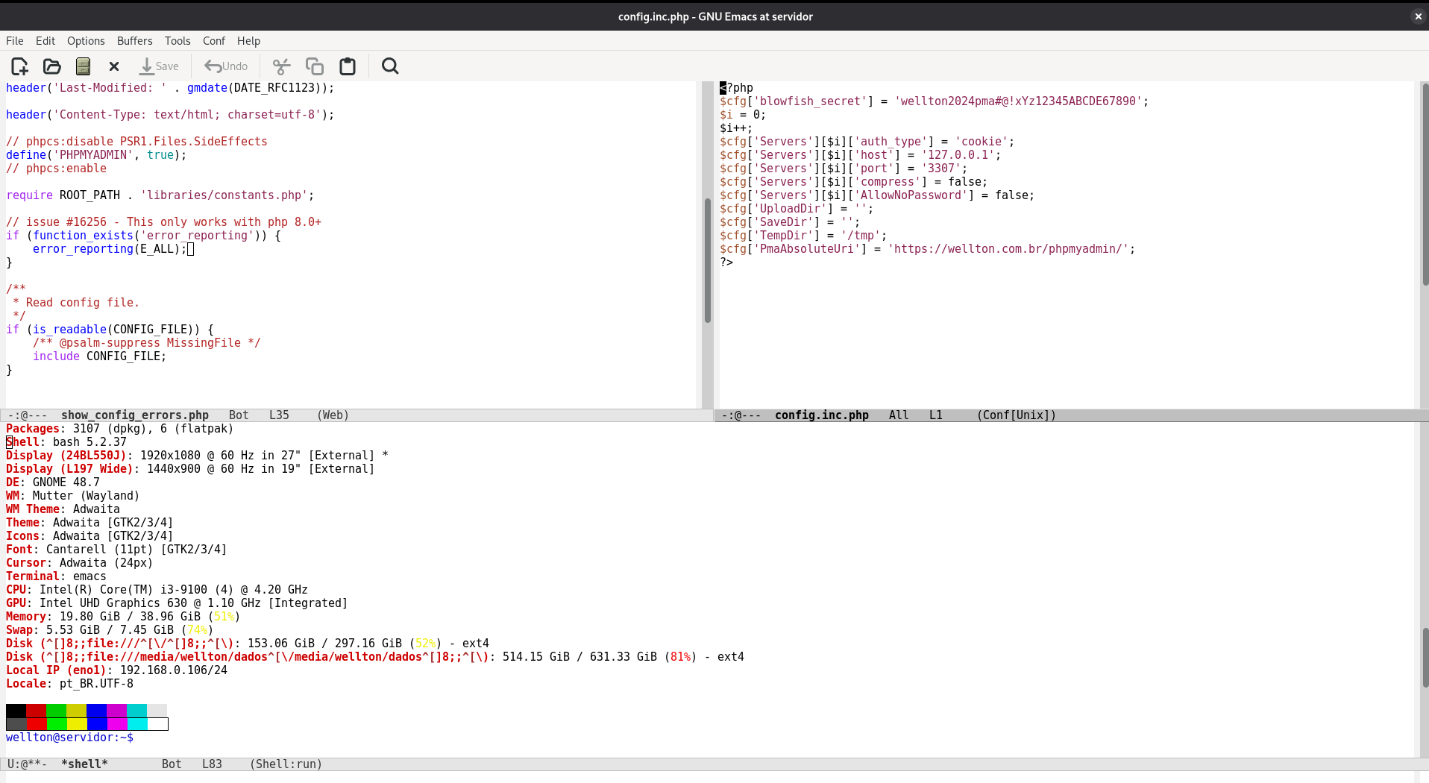Click the yellow swatch in bottom color row
This screenshot has height=783, width=1429.
pos(76,724)
